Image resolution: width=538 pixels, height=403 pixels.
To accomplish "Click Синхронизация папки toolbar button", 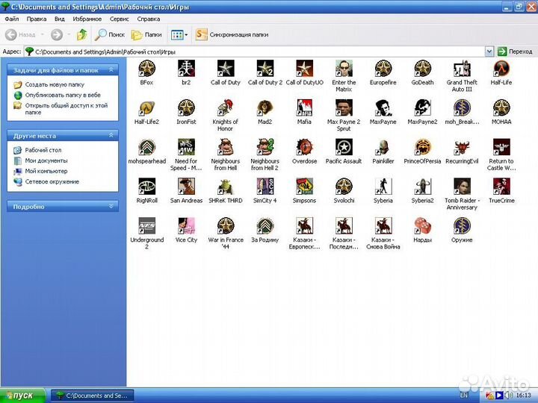I will [x=232, y=34].
